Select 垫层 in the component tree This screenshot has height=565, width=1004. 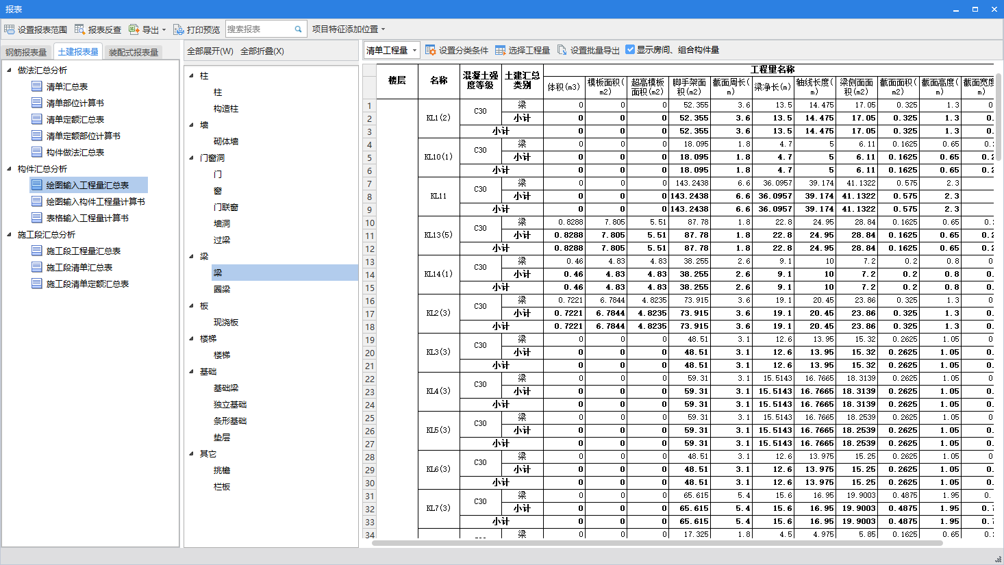coord(222,437)
